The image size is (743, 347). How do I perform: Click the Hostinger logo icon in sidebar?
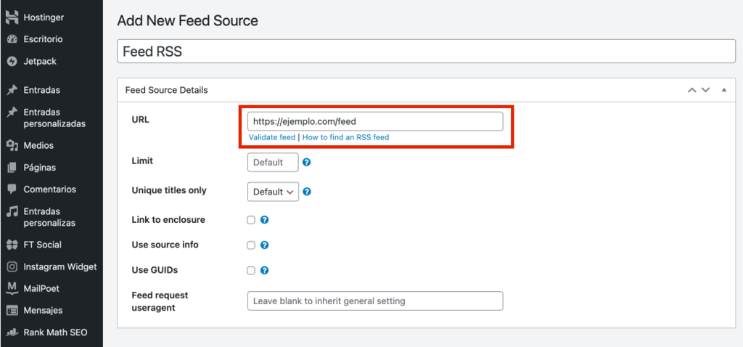(x=12, y=17)
